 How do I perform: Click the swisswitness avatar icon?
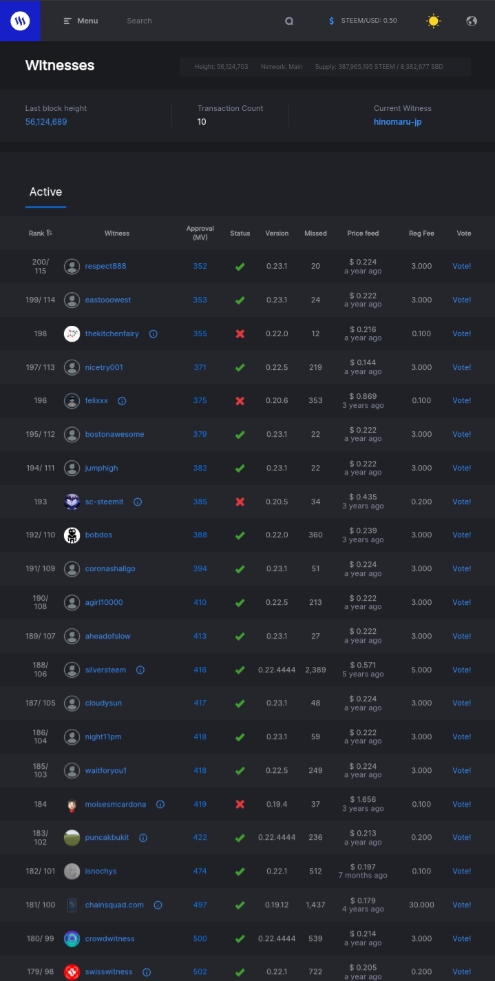click(x=72, y=972)
